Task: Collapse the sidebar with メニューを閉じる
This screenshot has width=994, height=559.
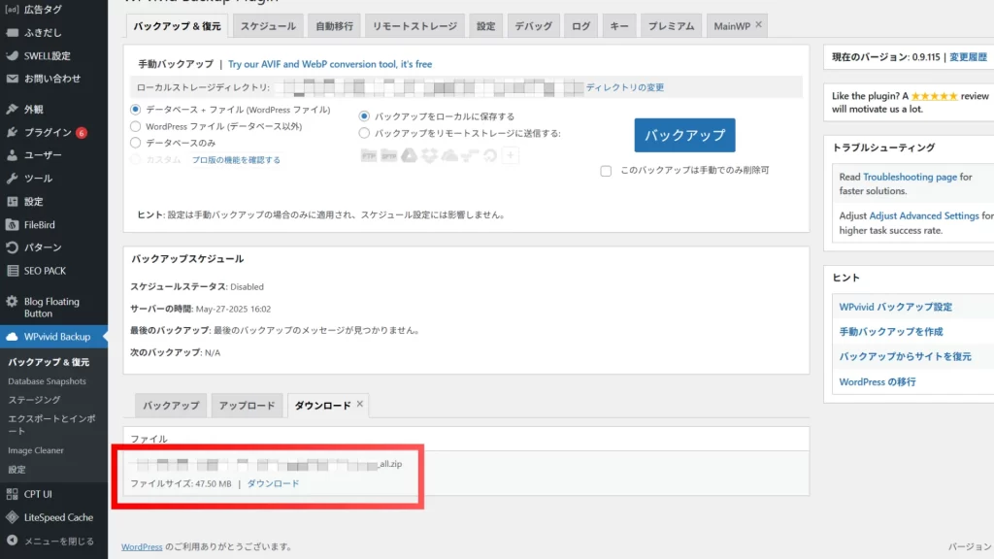Action: click(58, 541)
